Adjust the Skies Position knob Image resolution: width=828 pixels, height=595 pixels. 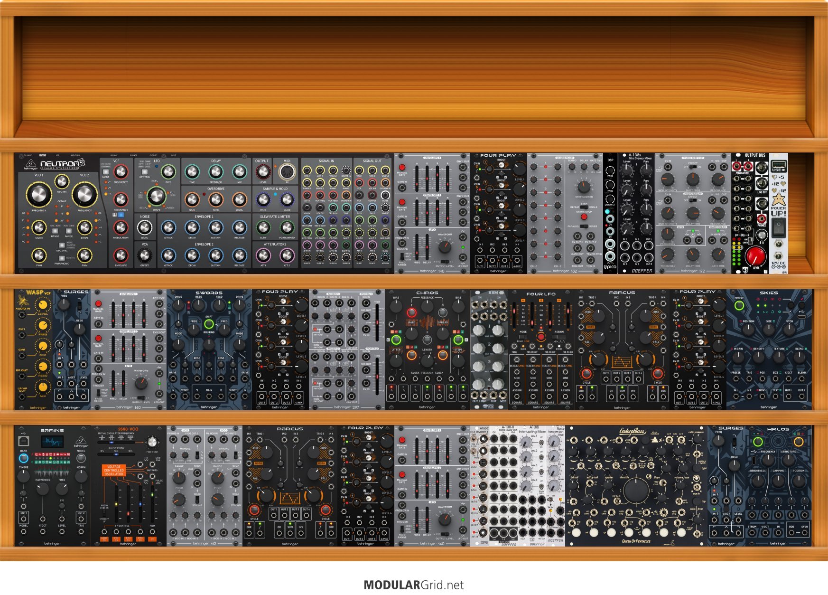click(748, 330)
